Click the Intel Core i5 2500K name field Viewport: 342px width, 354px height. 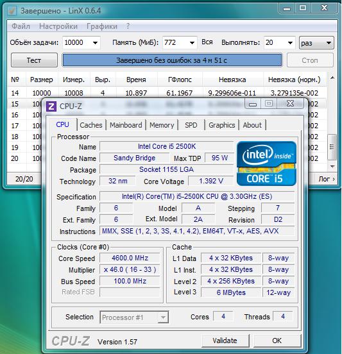pyautogui.click(x=167, y=146)
